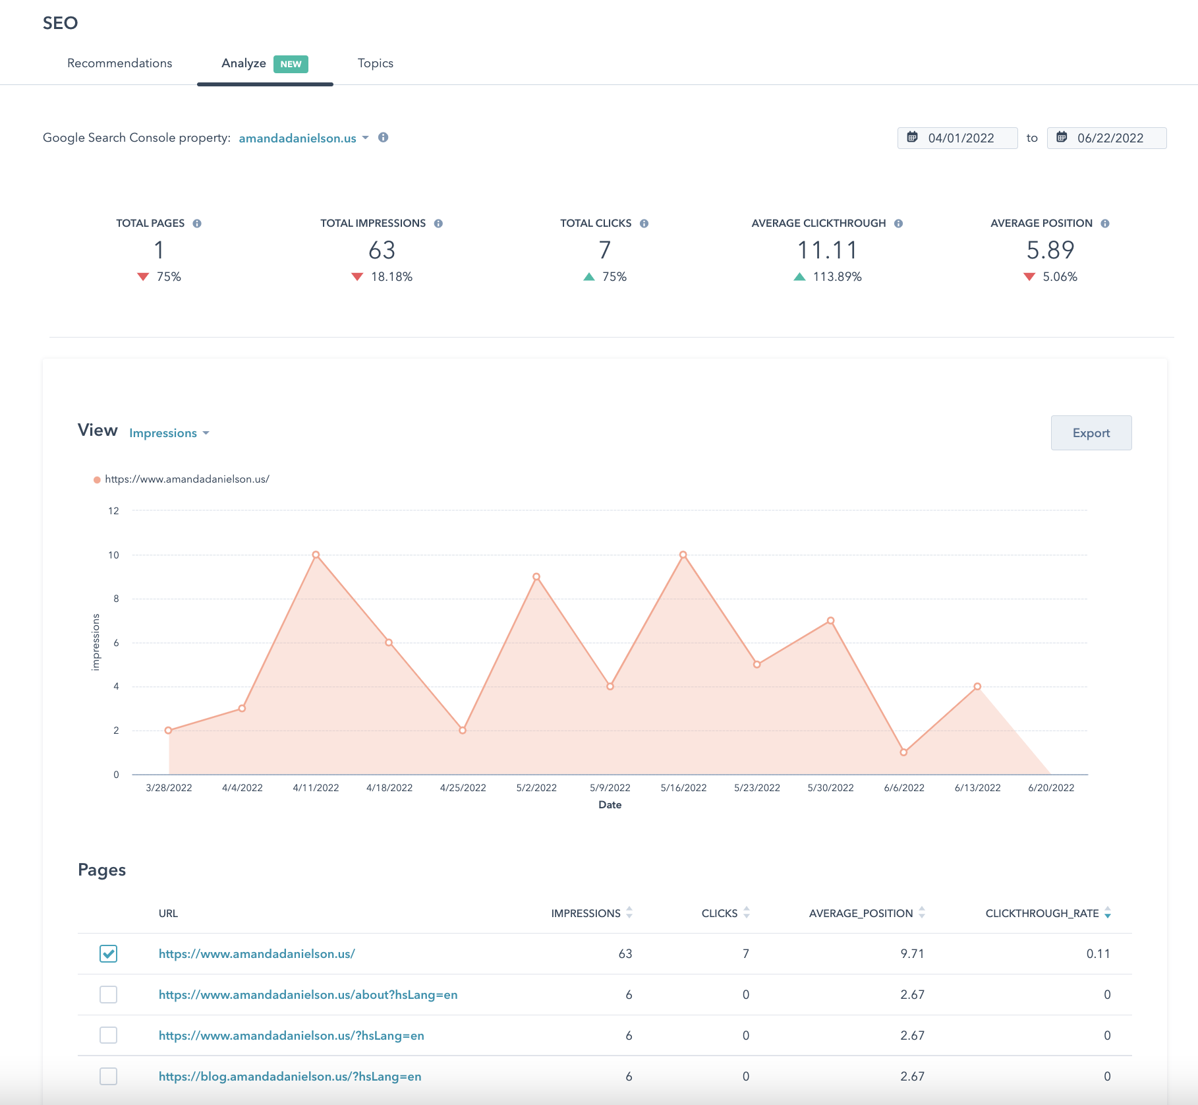
Task: Click the 5/16/2022 peak data point
Action: (x=683, y=554)
